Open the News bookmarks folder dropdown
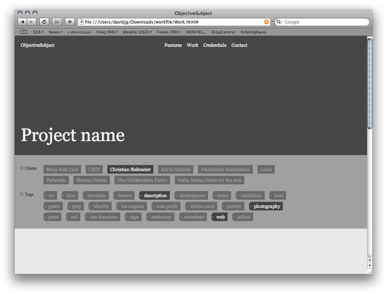387x294 pixels. (x=56, y=32)
